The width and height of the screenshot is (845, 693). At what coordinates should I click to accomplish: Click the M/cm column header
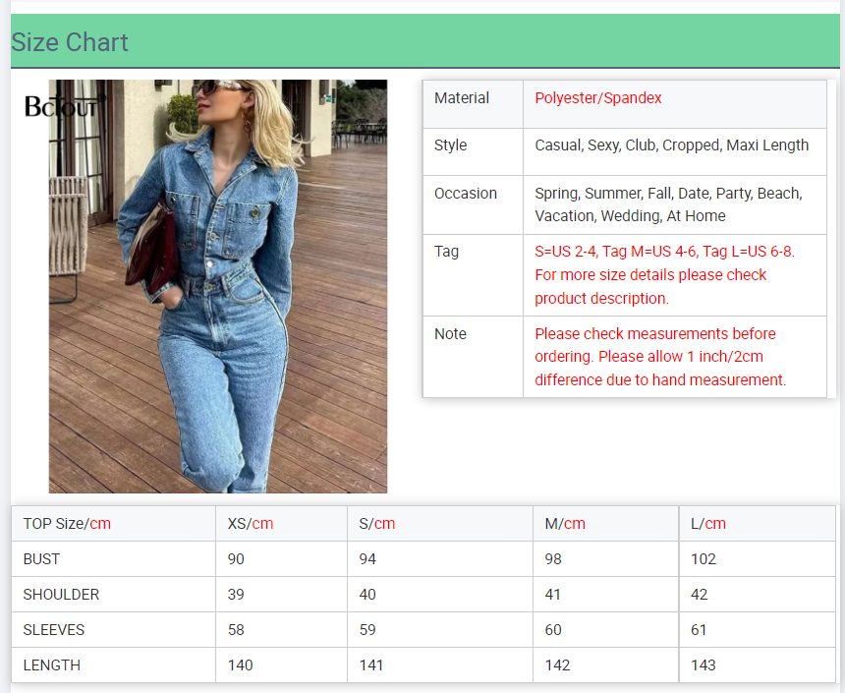coord(565,524)
